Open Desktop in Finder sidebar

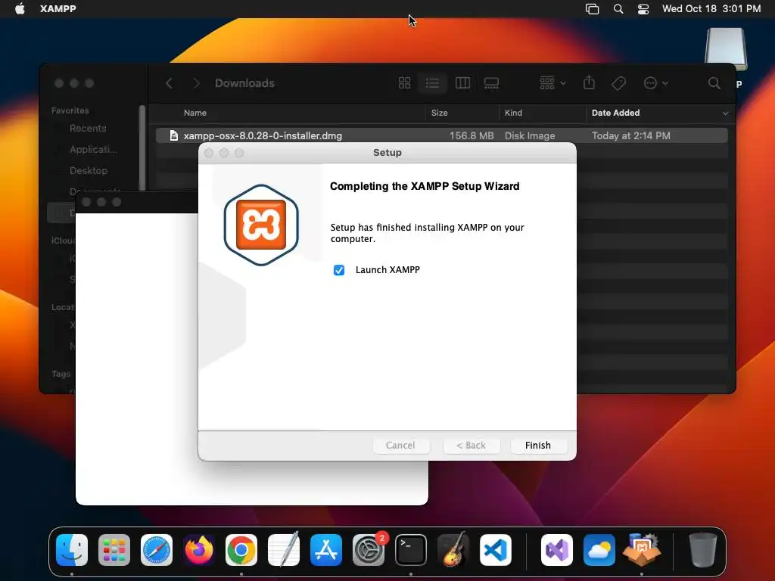click(88, 170)
